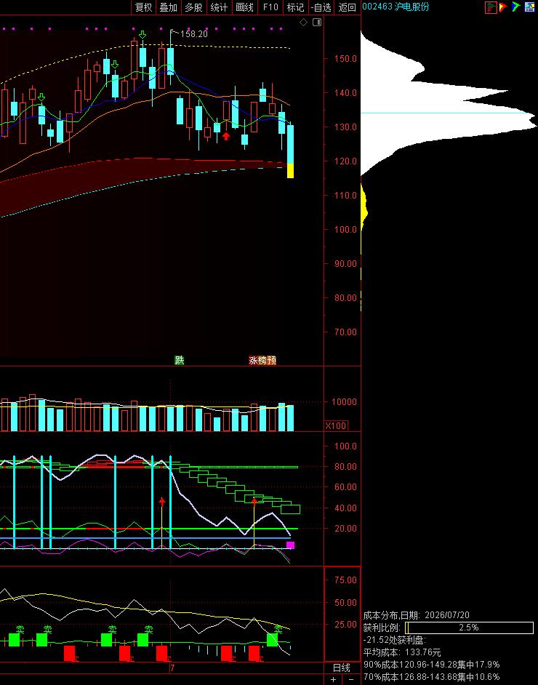This screenshot has width=538, height=685.
Task: Open the 复权 menu
Action: click(x=143, y=7)
